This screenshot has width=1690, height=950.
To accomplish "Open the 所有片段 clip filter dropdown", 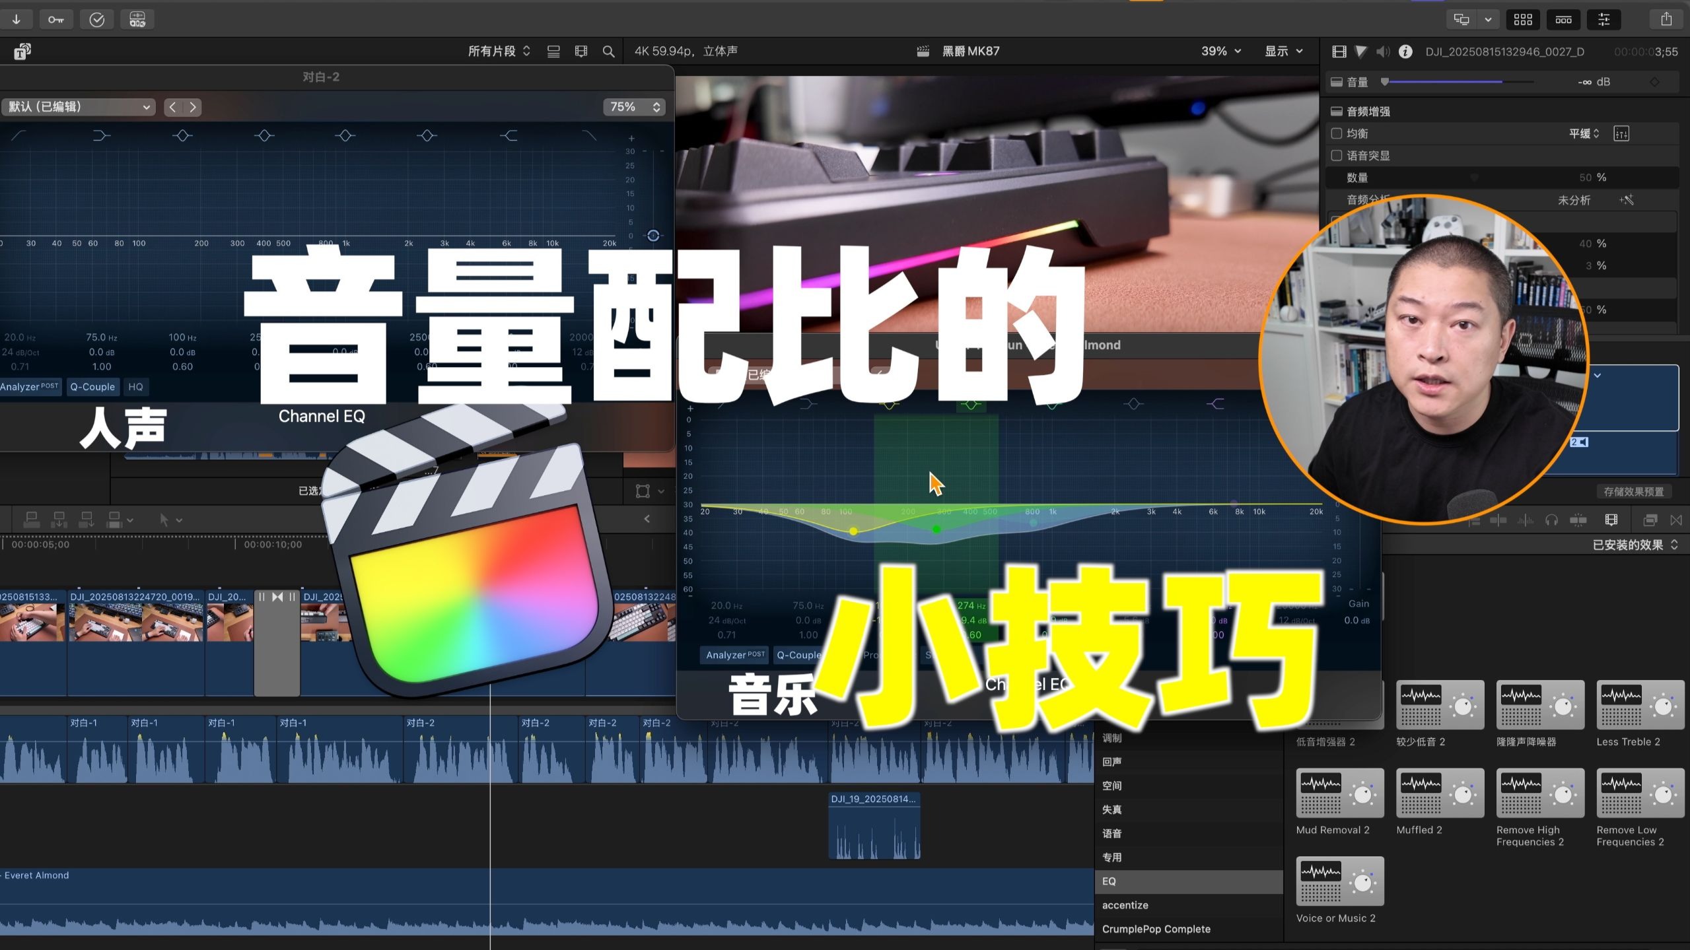I will point(499,51).
